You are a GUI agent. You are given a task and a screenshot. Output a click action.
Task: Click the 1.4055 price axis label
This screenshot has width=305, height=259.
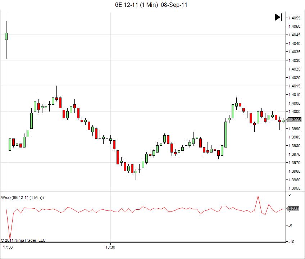pyautogui.click(x=294, y=18)
